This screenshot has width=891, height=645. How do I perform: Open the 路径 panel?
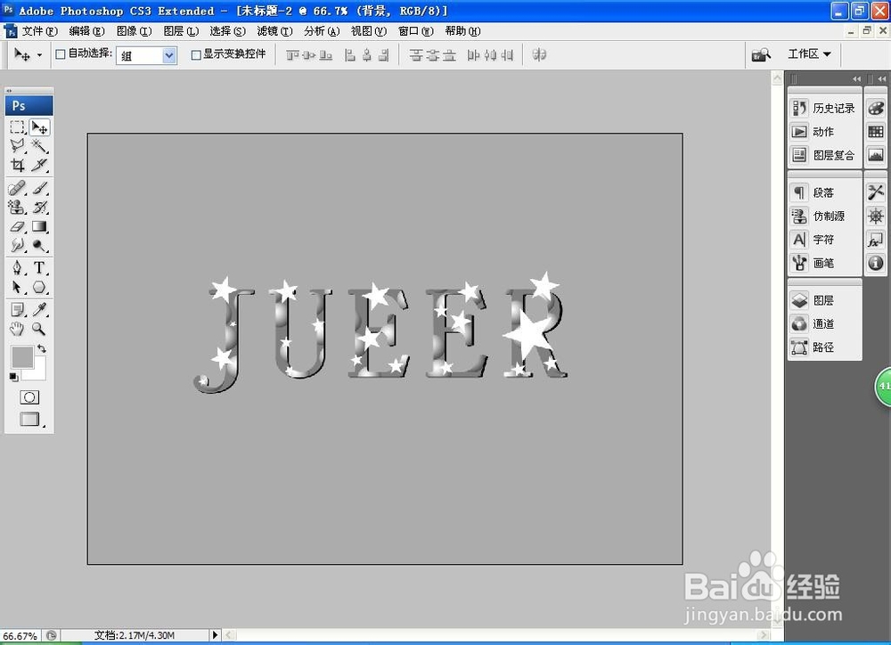pyautogui.click(x=824, y=347)
